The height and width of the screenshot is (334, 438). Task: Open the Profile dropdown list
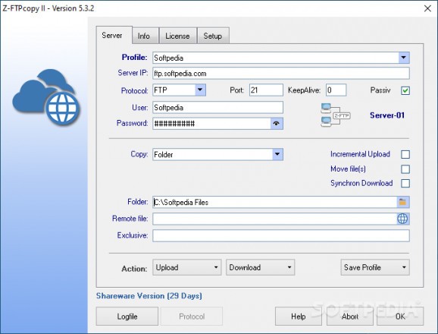[404, 58]
